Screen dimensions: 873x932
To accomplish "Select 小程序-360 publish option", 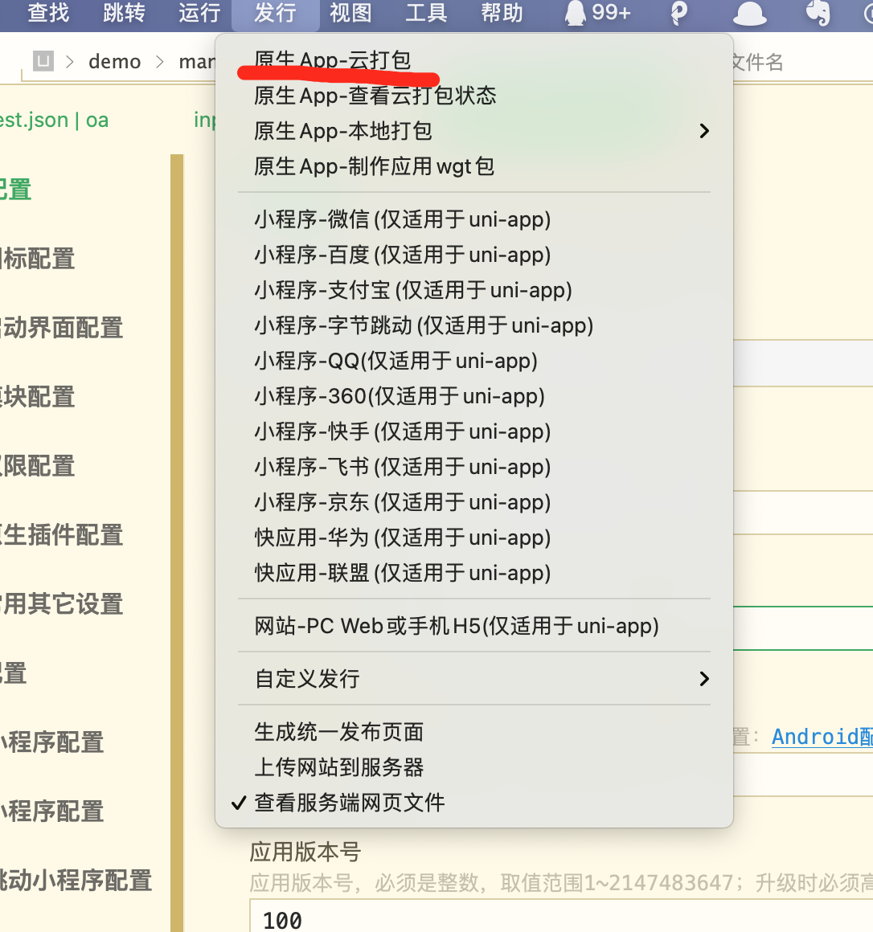I will click(x=474, y=396).
